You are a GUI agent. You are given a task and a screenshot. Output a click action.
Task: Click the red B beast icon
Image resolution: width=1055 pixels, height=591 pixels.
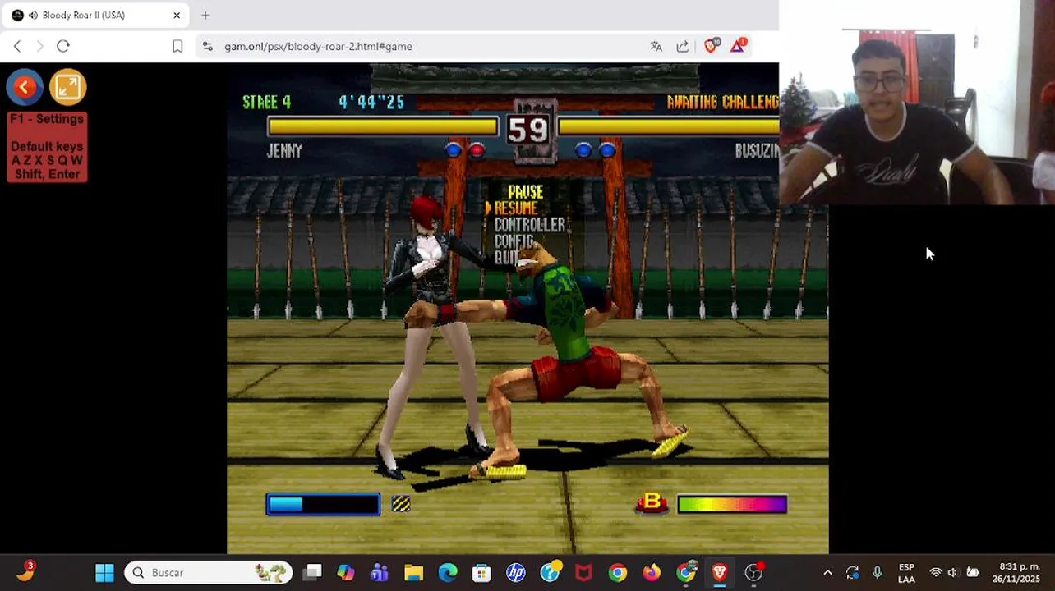(652, 502)
